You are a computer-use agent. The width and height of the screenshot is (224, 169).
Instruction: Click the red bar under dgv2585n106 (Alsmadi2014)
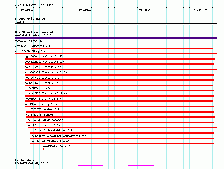click(x=120, y=59)
